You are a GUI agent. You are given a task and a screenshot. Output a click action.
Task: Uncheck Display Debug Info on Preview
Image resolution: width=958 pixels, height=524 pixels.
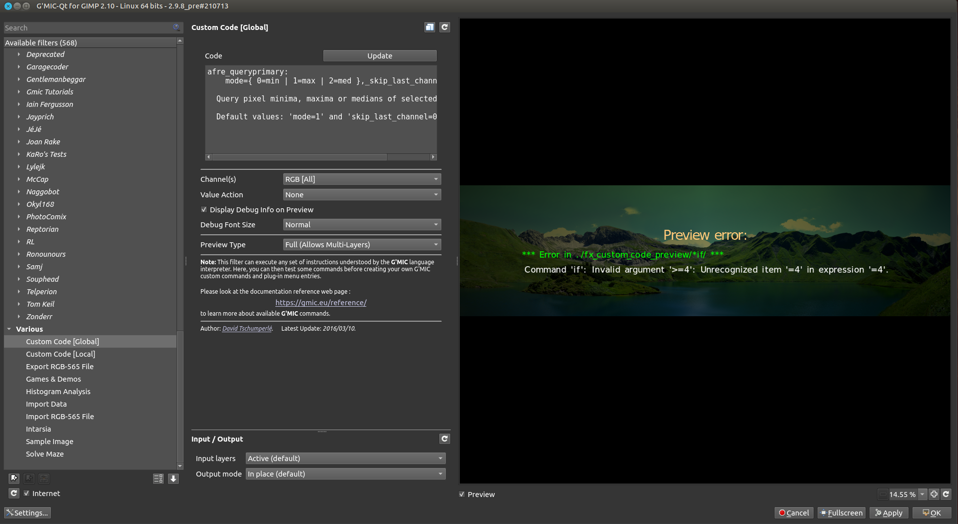pyautogui.click(x=204, y=210)
